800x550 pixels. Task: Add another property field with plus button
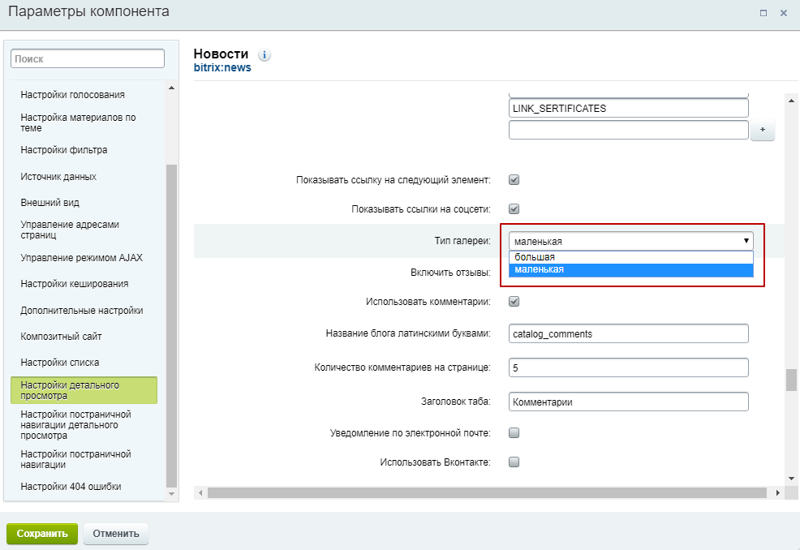pos(762,130)
